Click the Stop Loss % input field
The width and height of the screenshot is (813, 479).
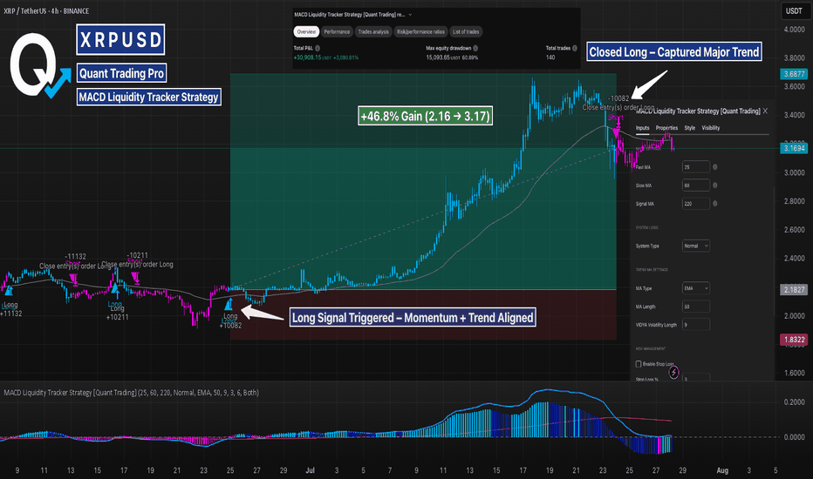pos(696,378)
